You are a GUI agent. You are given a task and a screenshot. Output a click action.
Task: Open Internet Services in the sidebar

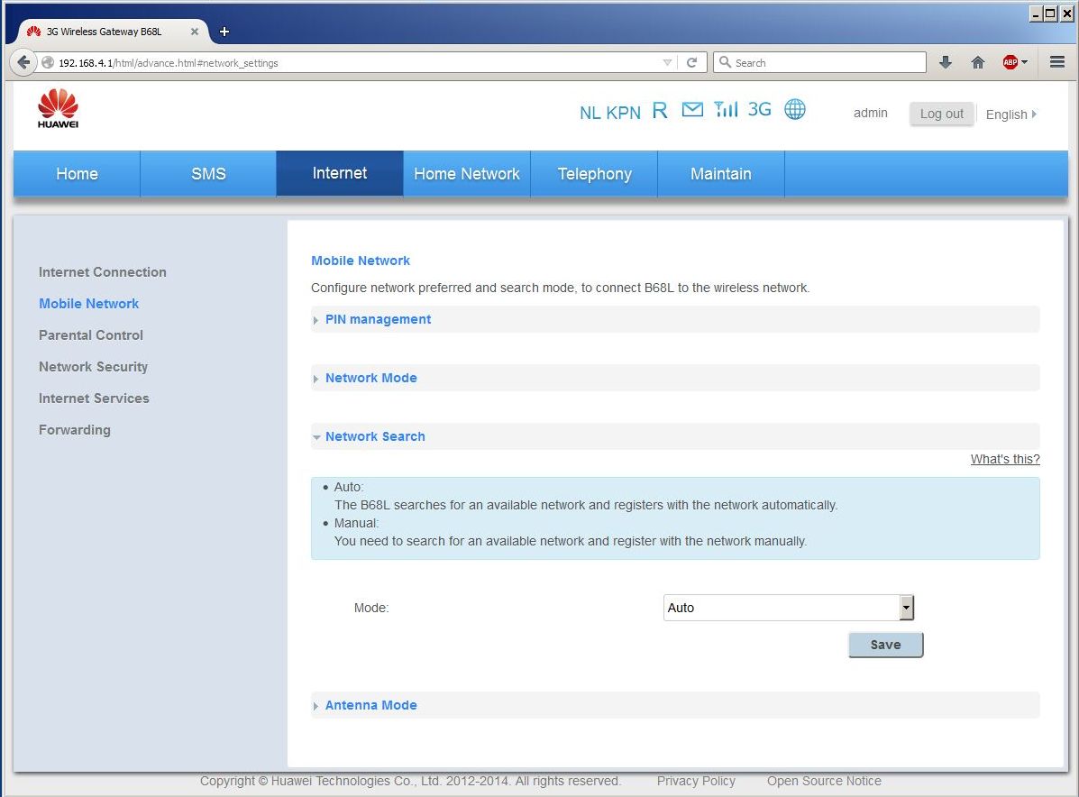(x=94, y=398)
